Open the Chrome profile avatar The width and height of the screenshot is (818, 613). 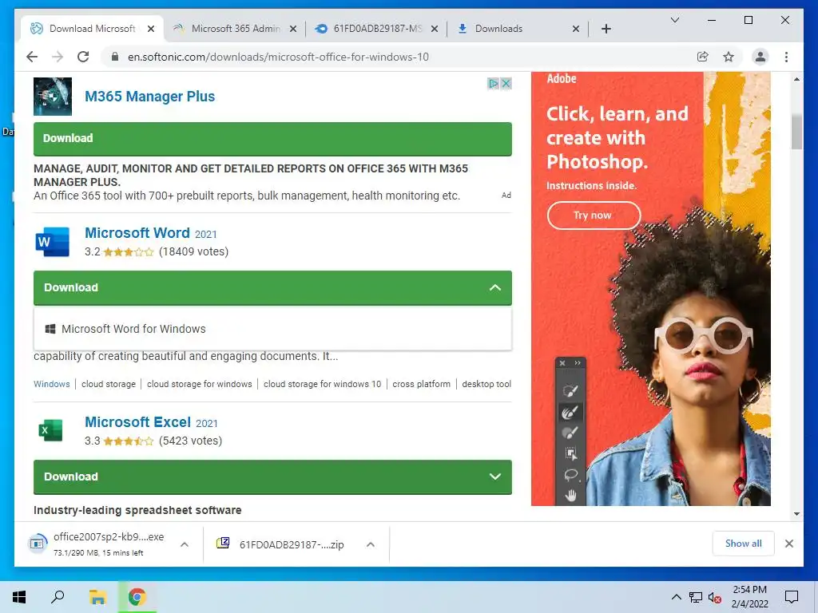760,57
